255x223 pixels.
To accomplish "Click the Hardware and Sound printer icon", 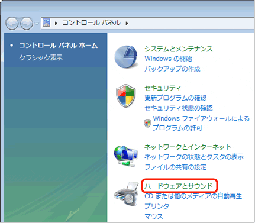I will (x=126, y=193).
